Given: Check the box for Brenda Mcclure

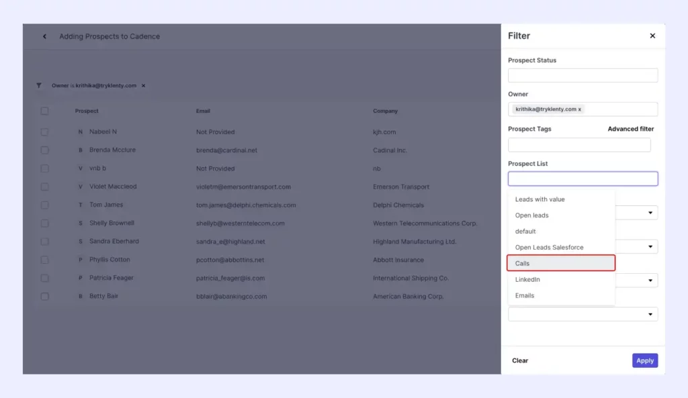Looking at the screenshot, I should pos(44,150).
